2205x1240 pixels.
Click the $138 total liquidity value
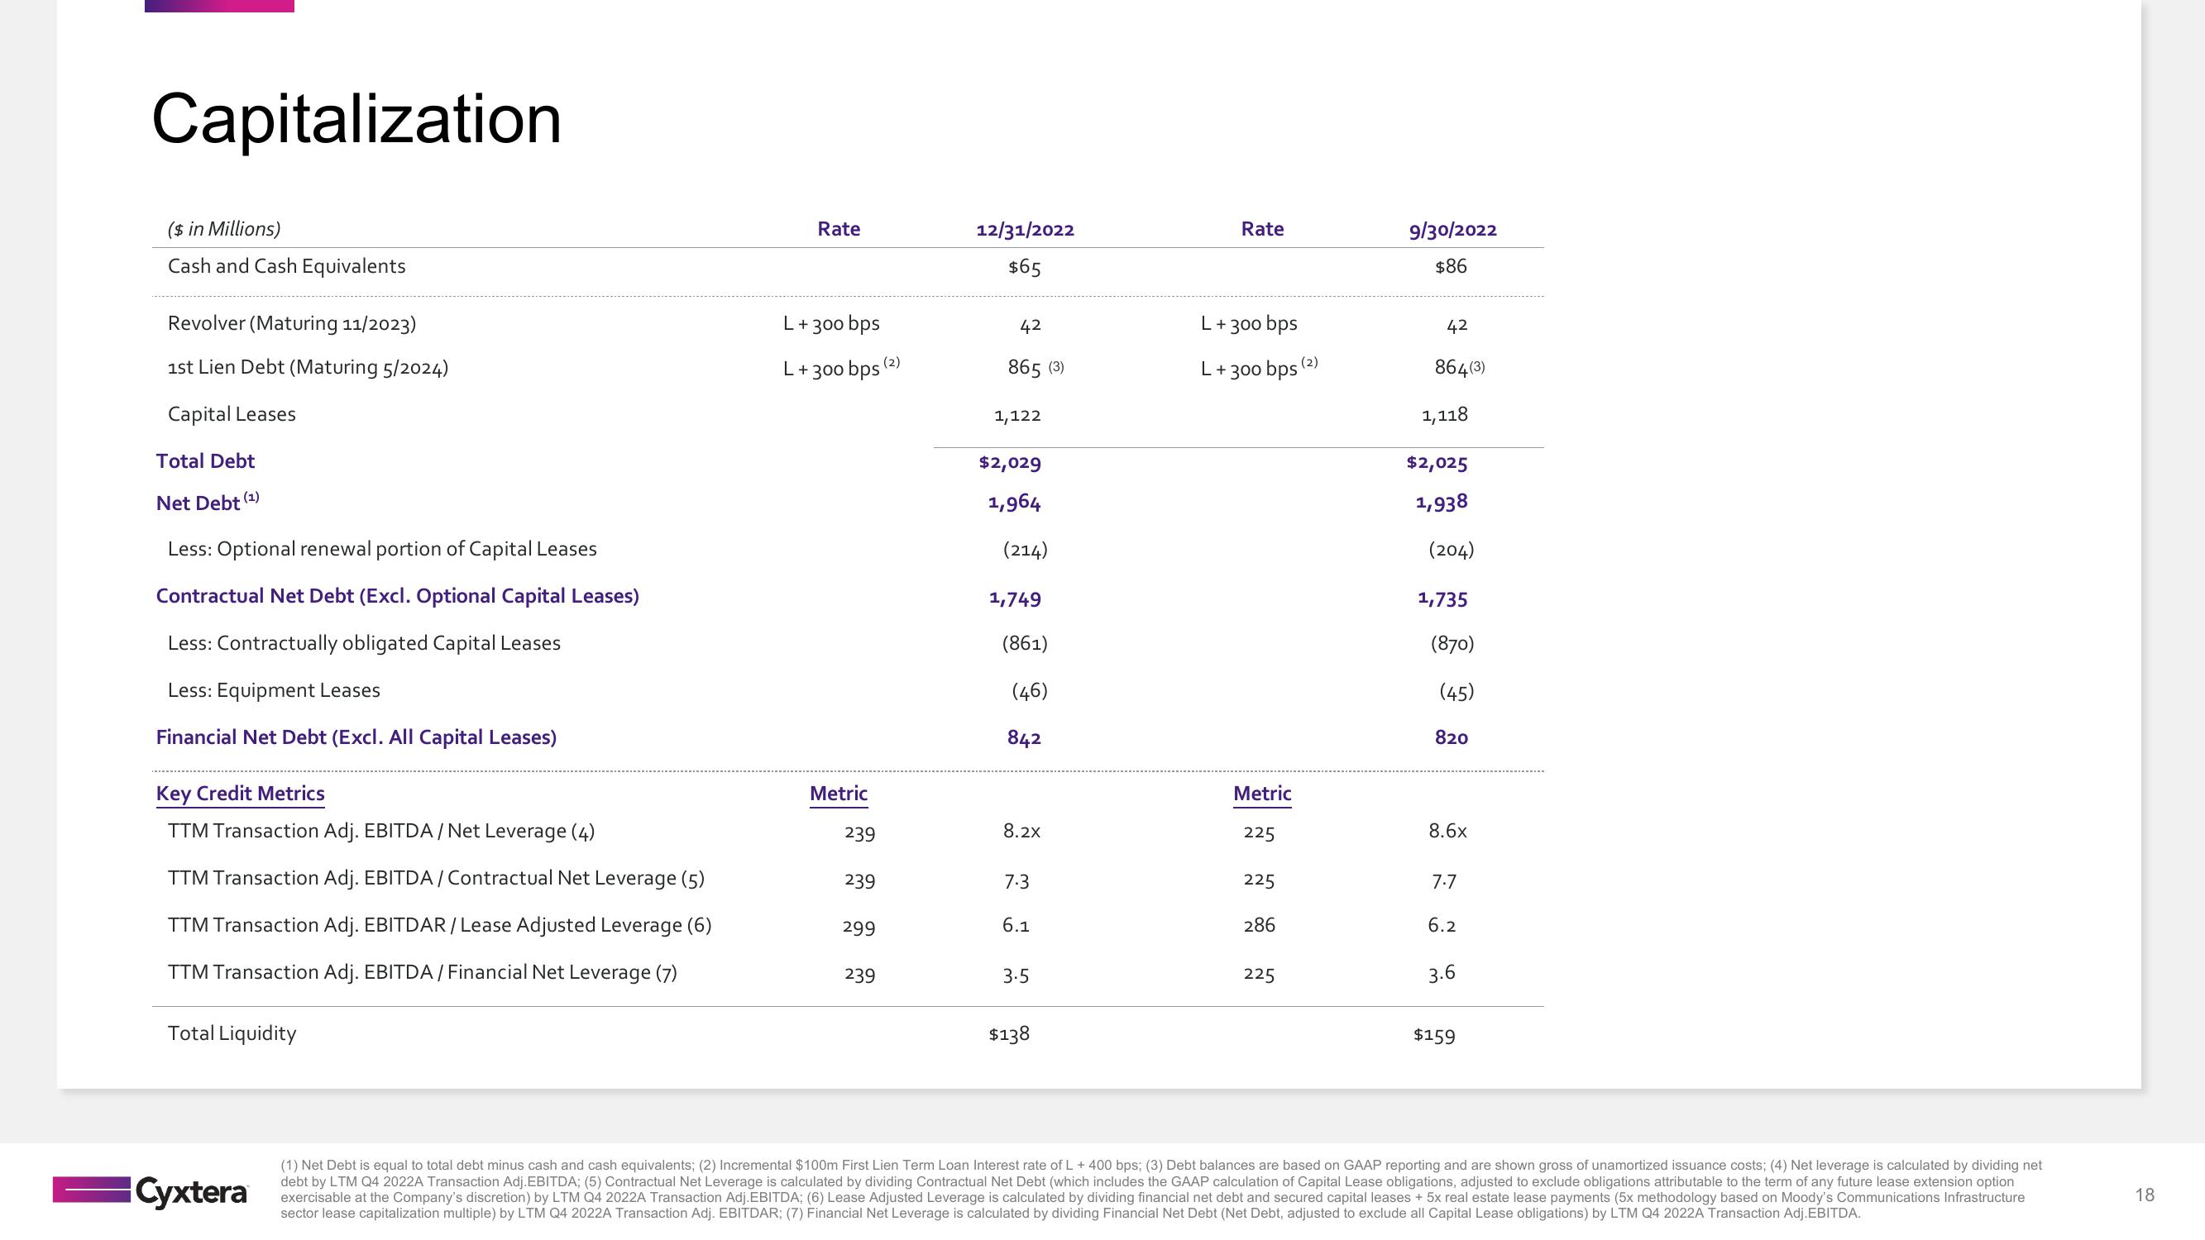pyautogui.click(x=1009, y=1034)
